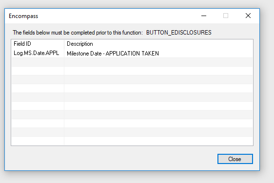Click the Description column header
Viewport: 274px width, 183px height.
coord(158,44)
